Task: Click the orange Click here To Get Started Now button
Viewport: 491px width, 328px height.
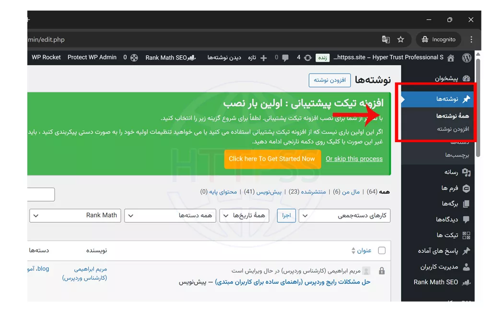Action: [272, 159]
